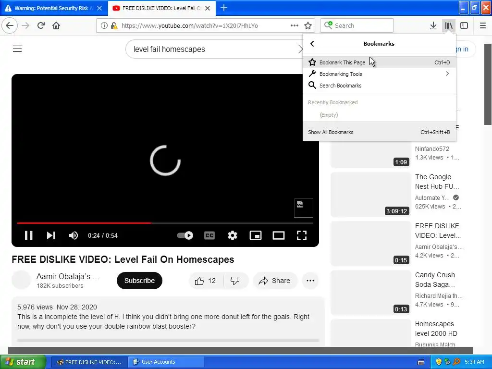Go back with the browser back arrow
This screenshot has height=369, width=492.
coord(10,25)
